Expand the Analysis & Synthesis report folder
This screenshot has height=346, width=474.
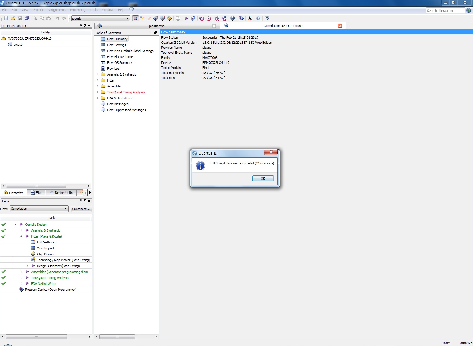pyautogui.click(x=97, y=74)
